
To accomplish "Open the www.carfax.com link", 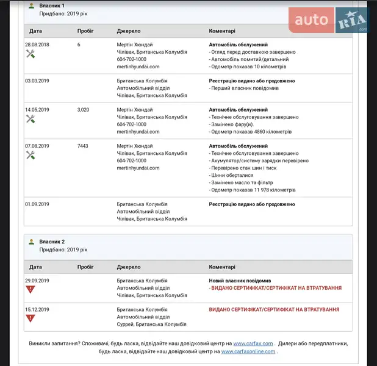I will (253, 343).
